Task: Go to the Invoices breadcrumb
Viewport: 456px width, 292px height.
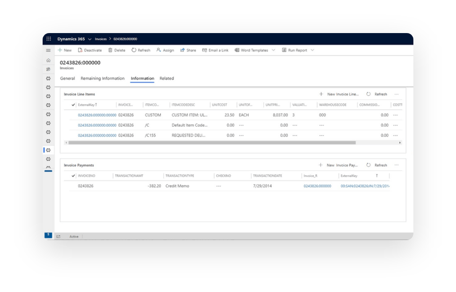Action: click(x=100, y=39)
